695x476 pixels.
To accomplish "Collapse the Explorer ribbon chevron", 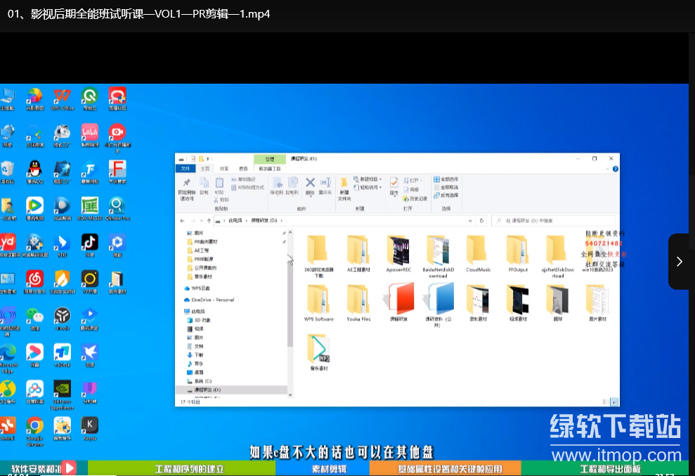I will click(607, 169).
